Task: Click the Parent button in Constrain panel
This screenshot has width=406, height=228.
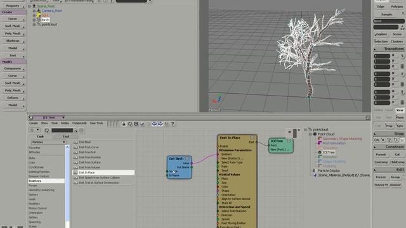Action: tap(381, 155)
